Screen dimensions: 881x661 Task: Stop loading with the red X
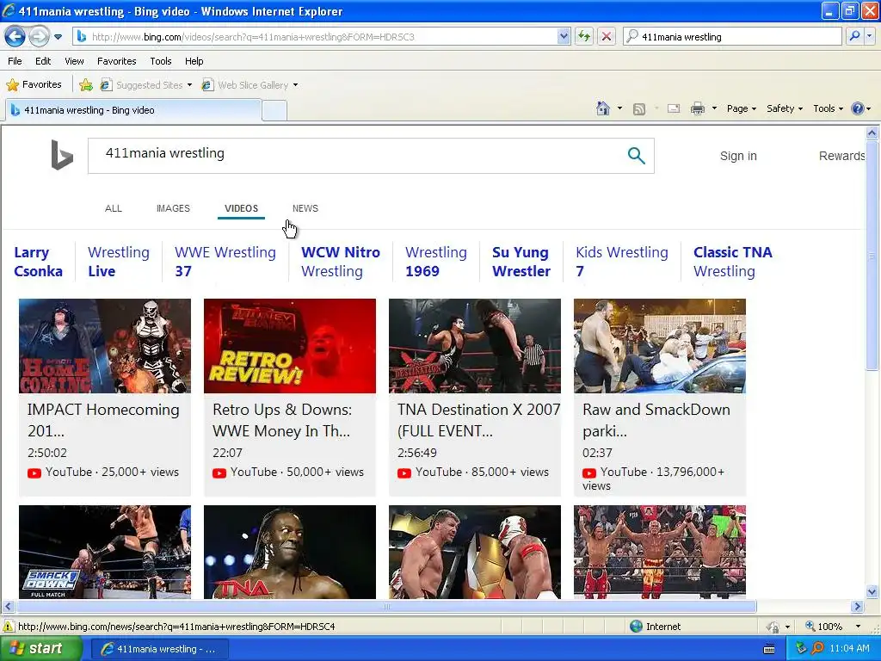pyautogui.click(x=607, y=37)
